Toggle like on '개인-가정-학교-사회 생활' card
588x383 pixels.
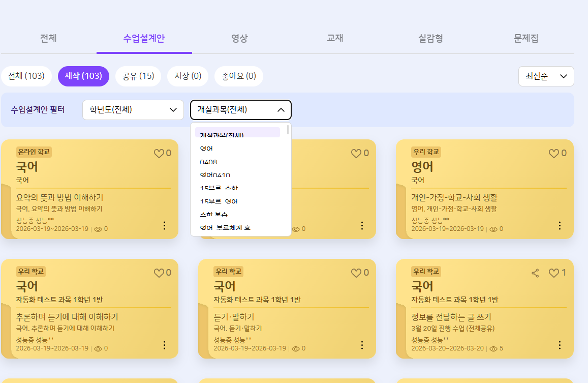pyautogui.click(x=554, y=154)
